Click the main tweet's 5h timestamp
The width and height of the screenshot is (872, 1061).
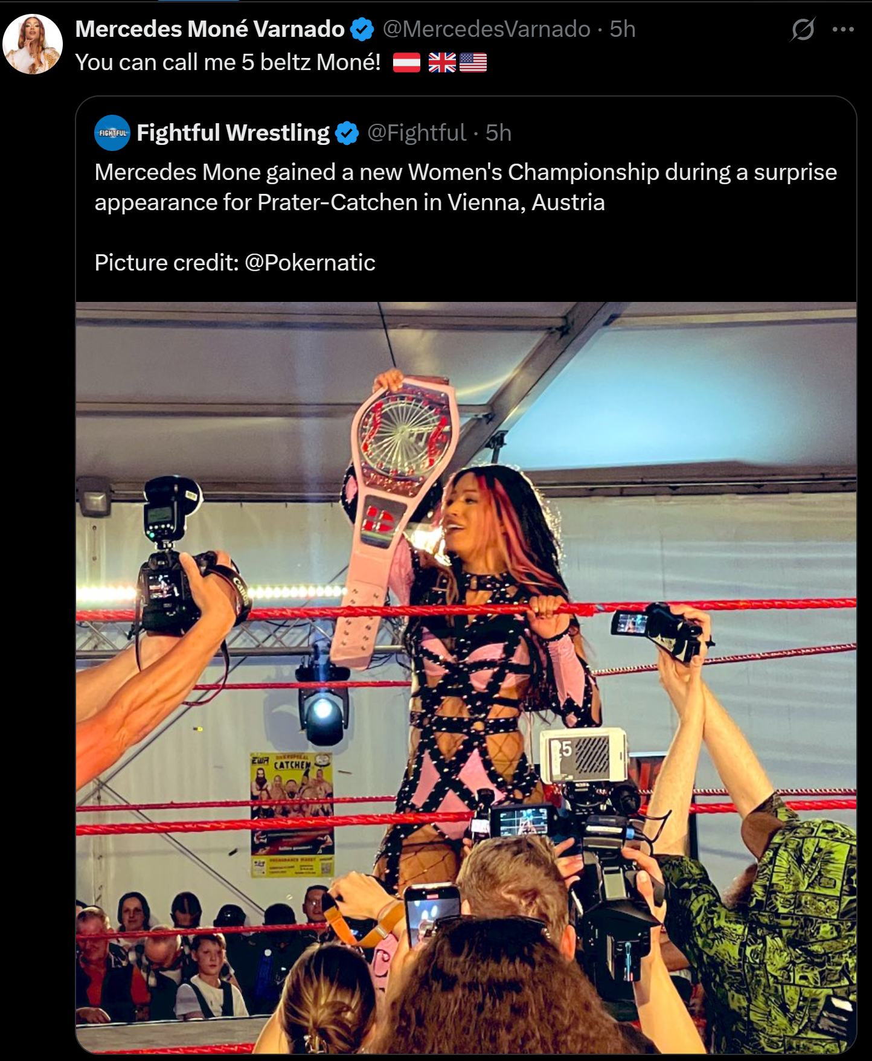[622, 29]
